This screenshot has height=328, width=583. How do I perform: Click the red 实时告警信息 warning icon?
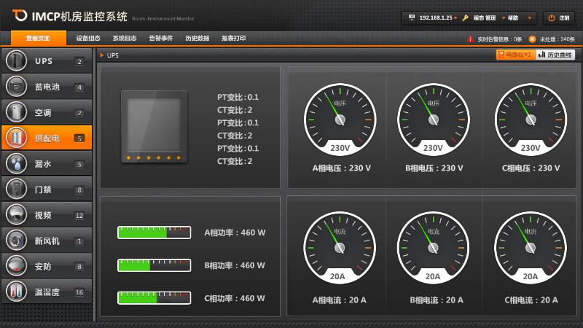coord(470,39)
